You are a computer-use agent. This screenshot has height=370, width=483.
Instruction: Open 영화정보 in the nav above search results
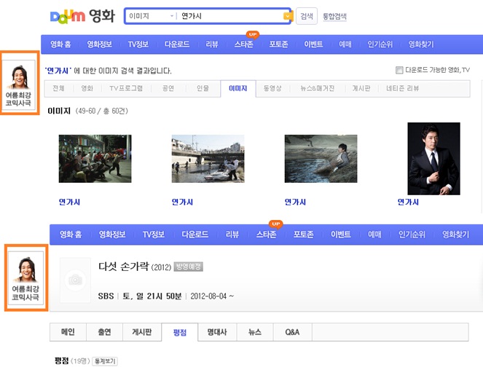coord(99,44)
